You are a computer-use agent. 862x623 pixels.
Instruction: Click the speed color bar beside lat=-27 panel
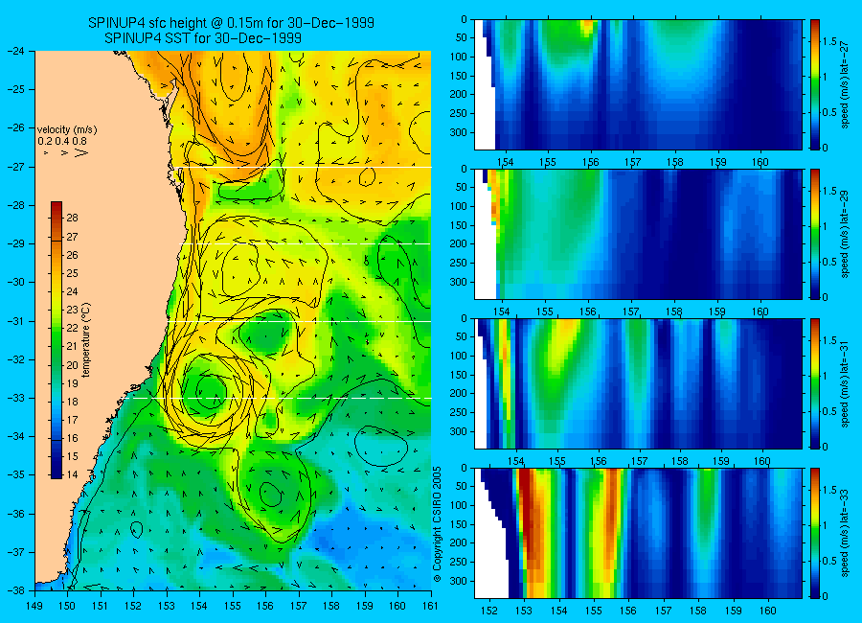(815, 84)
